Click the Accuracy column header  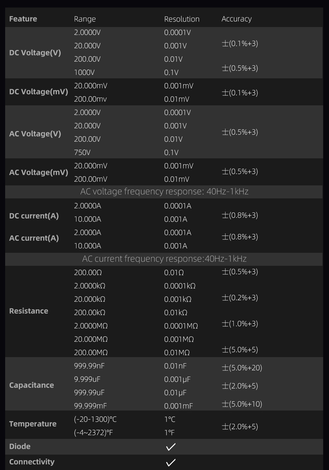coord(237,19)
